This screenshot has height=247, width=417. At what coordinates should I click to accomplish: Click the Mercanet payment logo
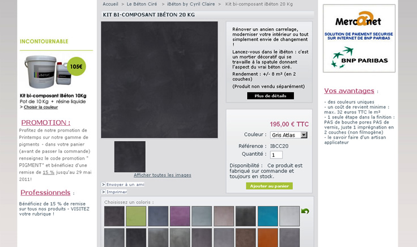point(358,19)
